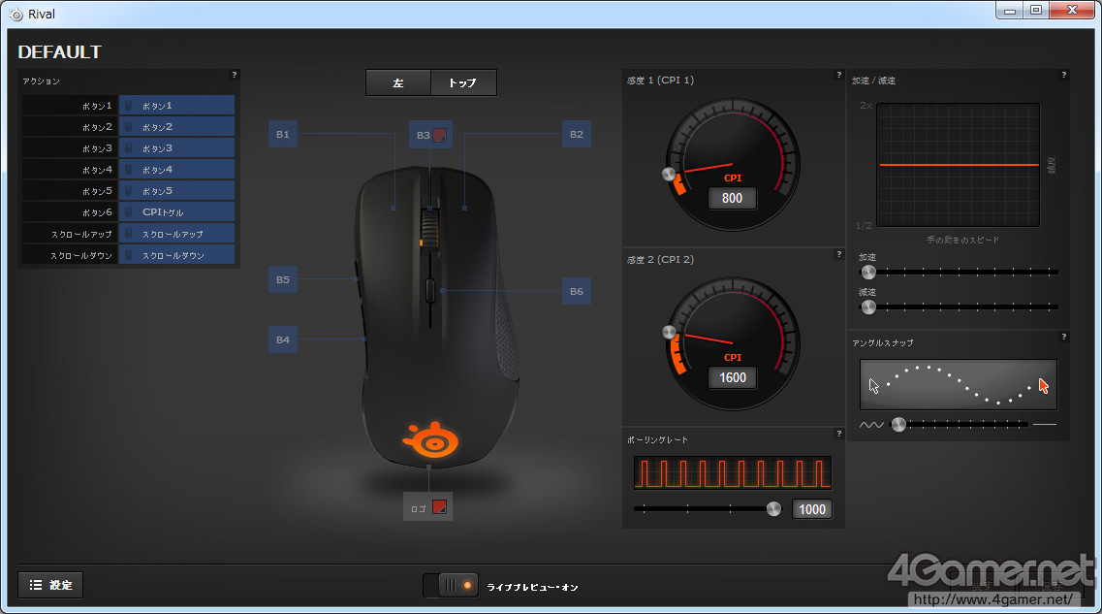Click the wavy line angle snap icon

pos(871,425)
